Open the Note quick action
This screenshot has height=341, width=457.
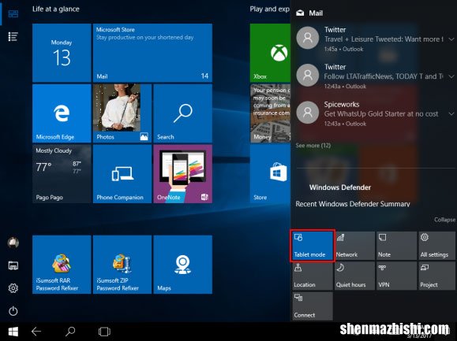[396, 246]
